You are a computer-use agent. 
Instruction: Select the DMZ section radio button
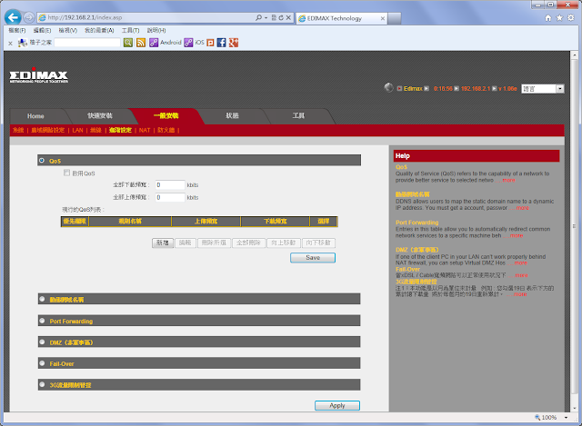(42, 342)
